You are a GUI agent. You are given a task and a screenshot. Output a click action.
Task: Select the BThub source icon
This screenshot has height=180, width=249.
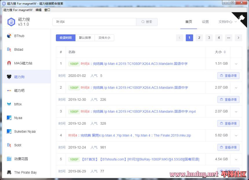coord(9,36)
